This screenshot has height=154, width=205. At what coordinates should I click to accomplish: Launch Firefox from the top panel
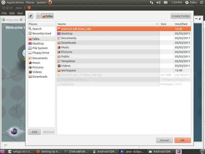click(50, 2)
